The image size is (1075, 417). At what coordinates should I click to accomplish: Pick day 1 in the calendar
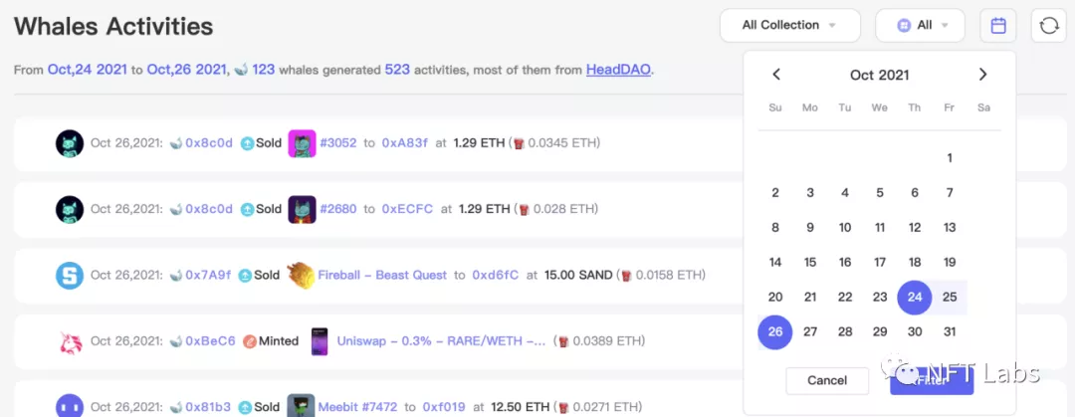(950, 158)
